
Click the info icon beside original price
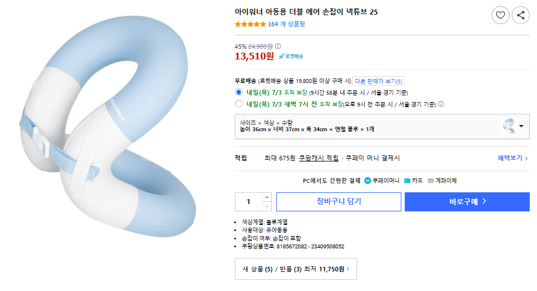278,47
